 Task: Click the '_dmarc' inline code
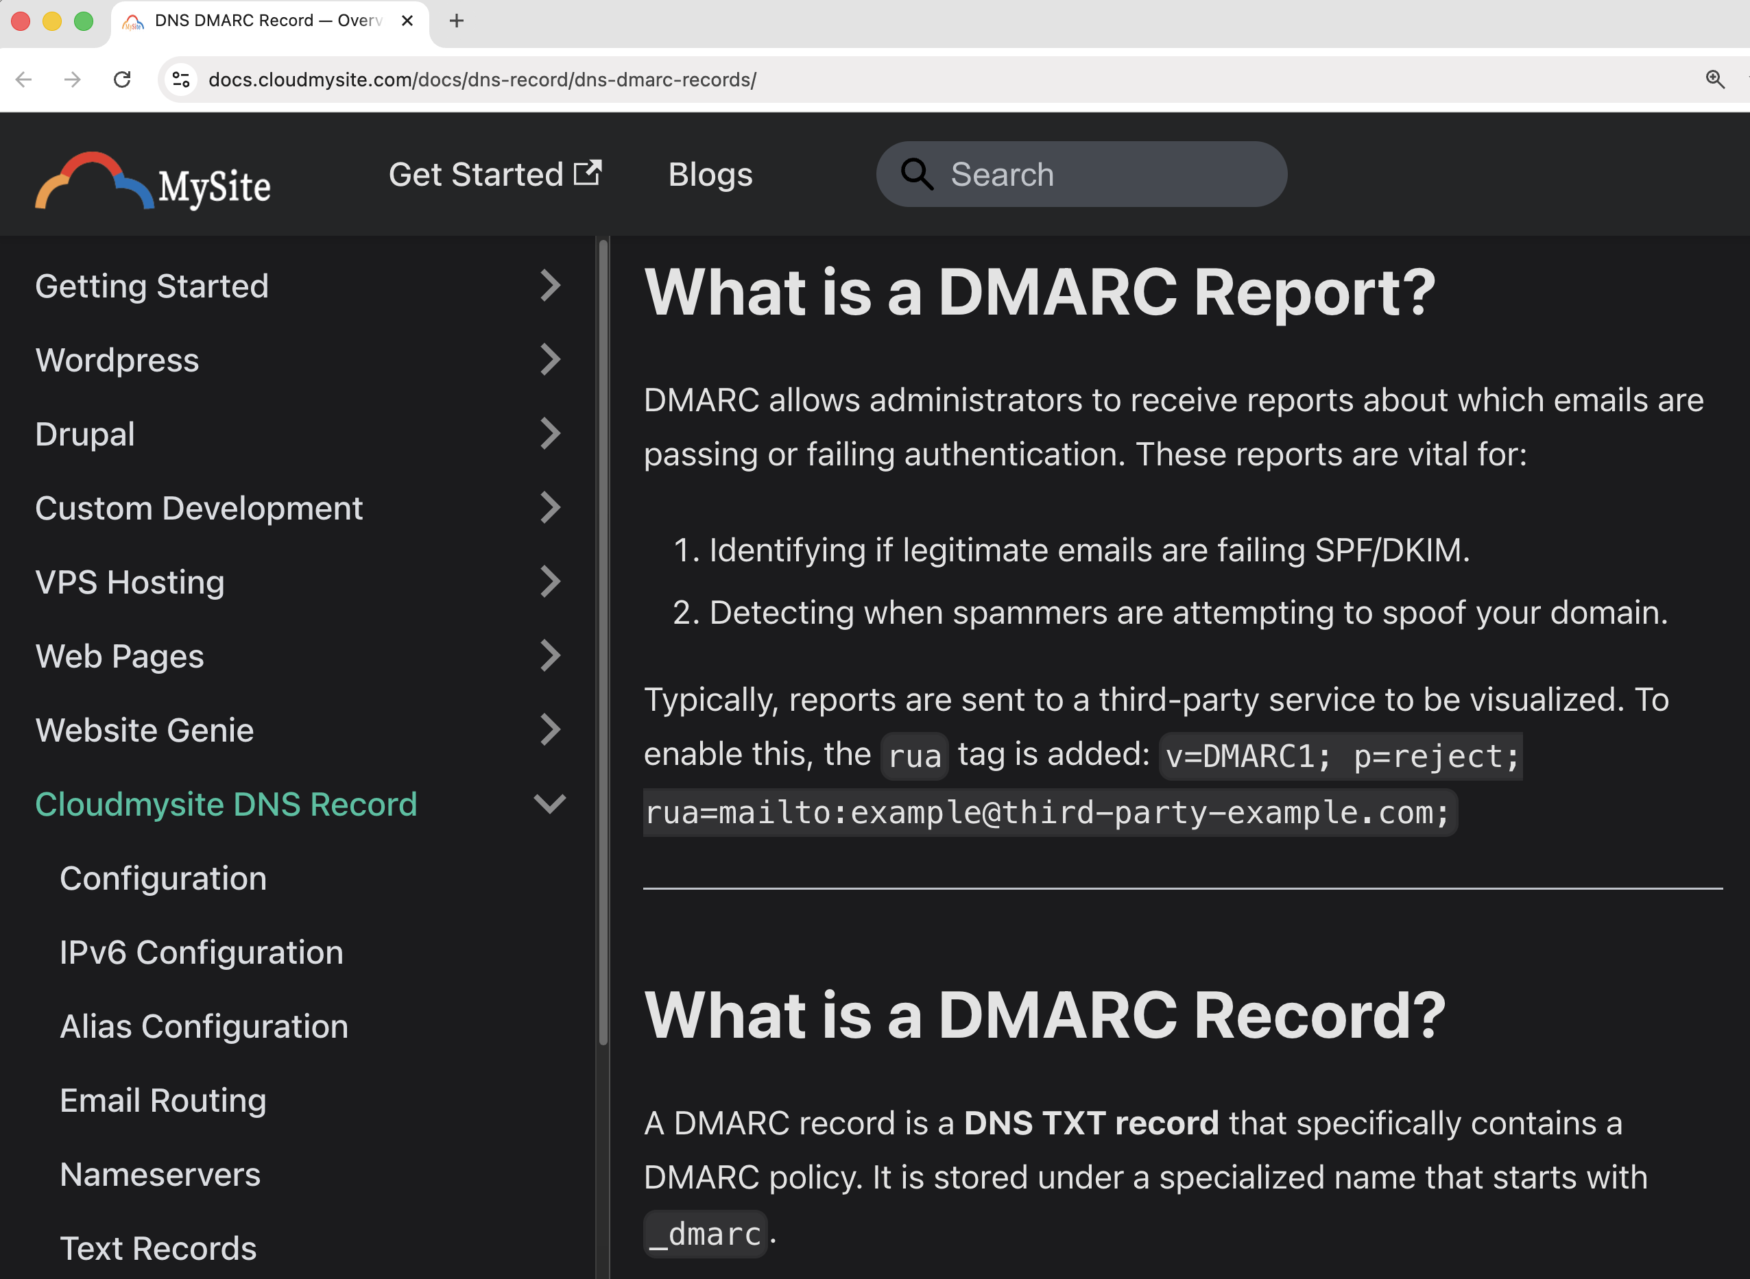pos(706,1233)
